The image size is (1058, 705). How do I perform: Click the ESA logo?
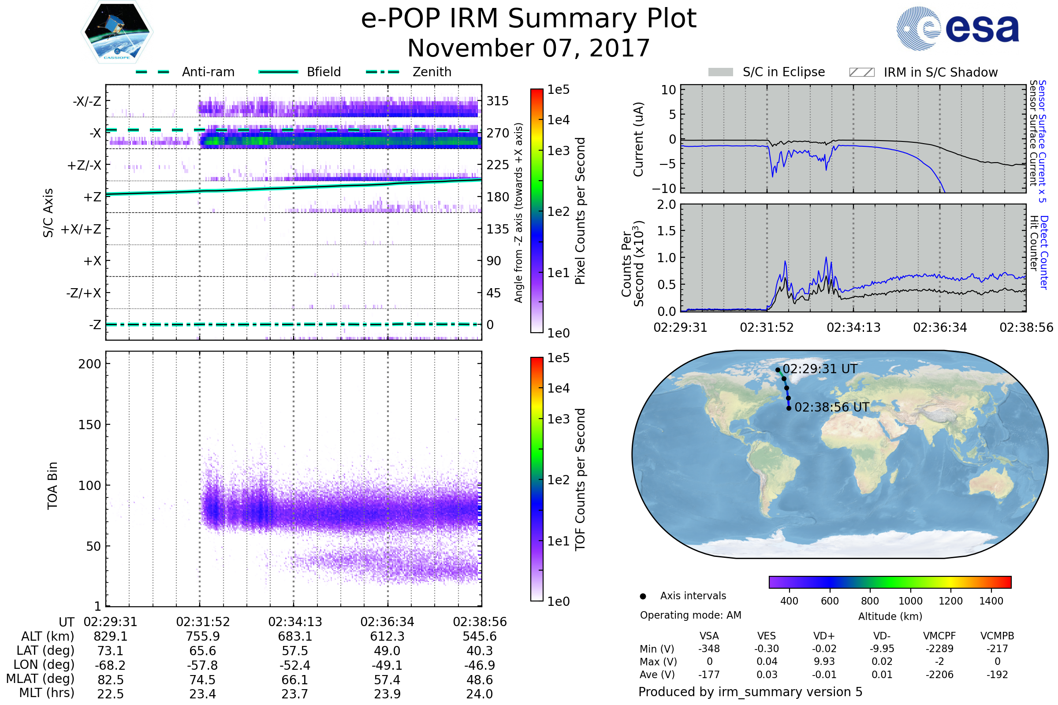(957, 29)
